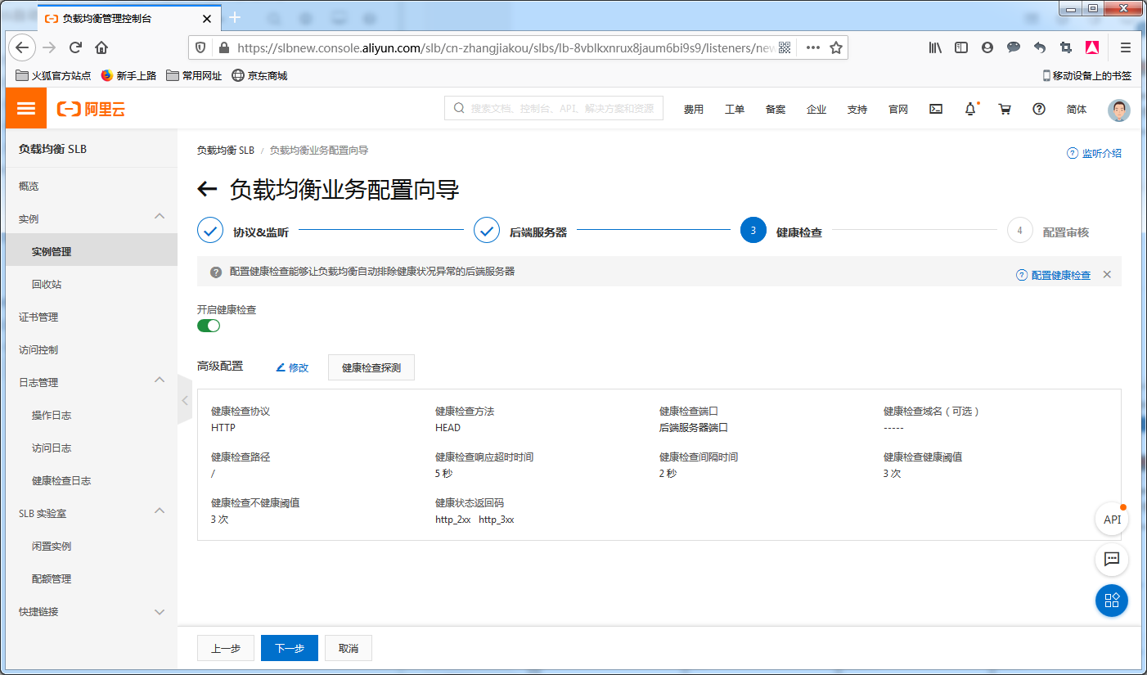Collapse the 实例 section in sidebar

click(160, 218)
